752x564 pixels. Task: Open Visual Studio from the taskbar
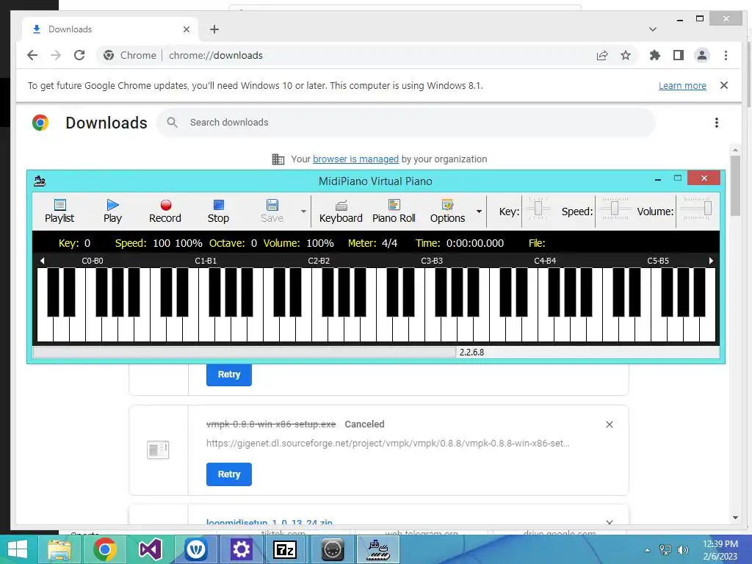pyautogui.click(x=150, y=549)
